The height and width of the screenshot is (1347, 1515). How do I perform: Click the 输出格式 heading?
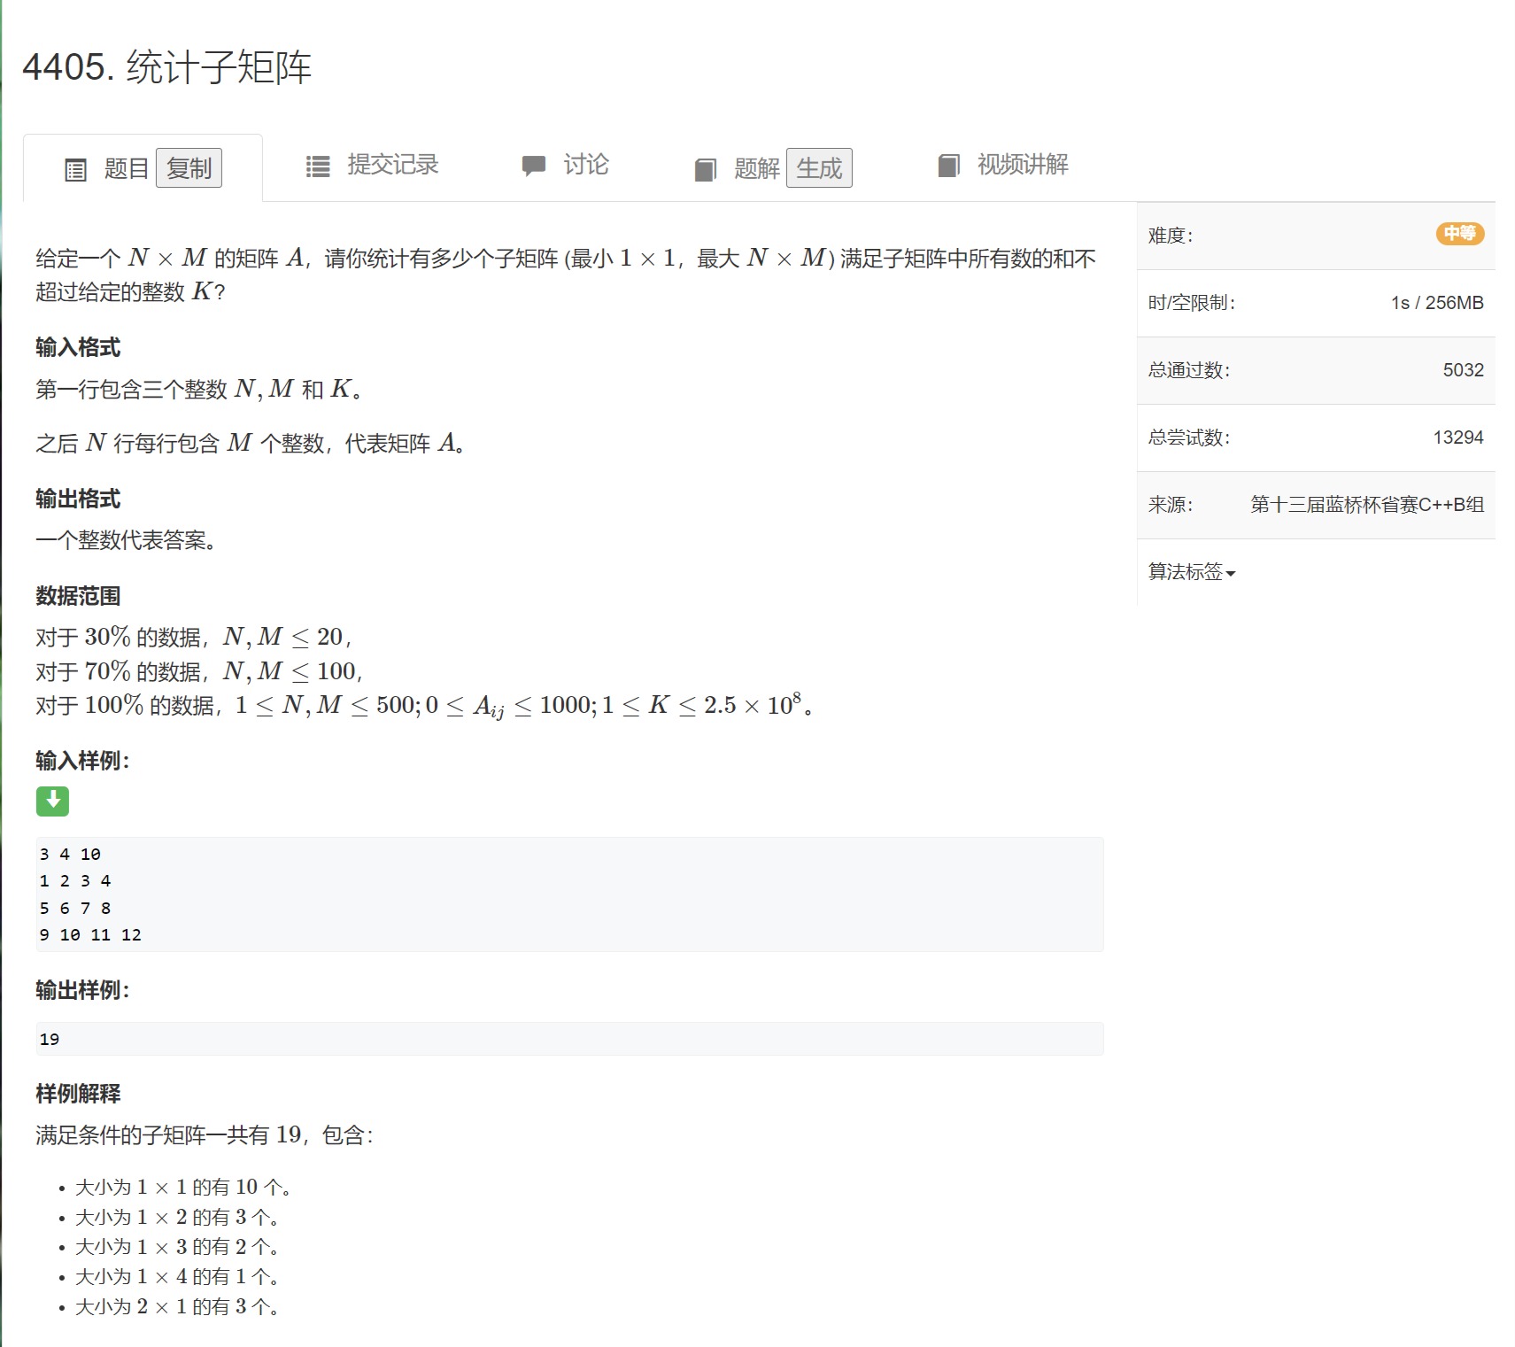point(78,499)
